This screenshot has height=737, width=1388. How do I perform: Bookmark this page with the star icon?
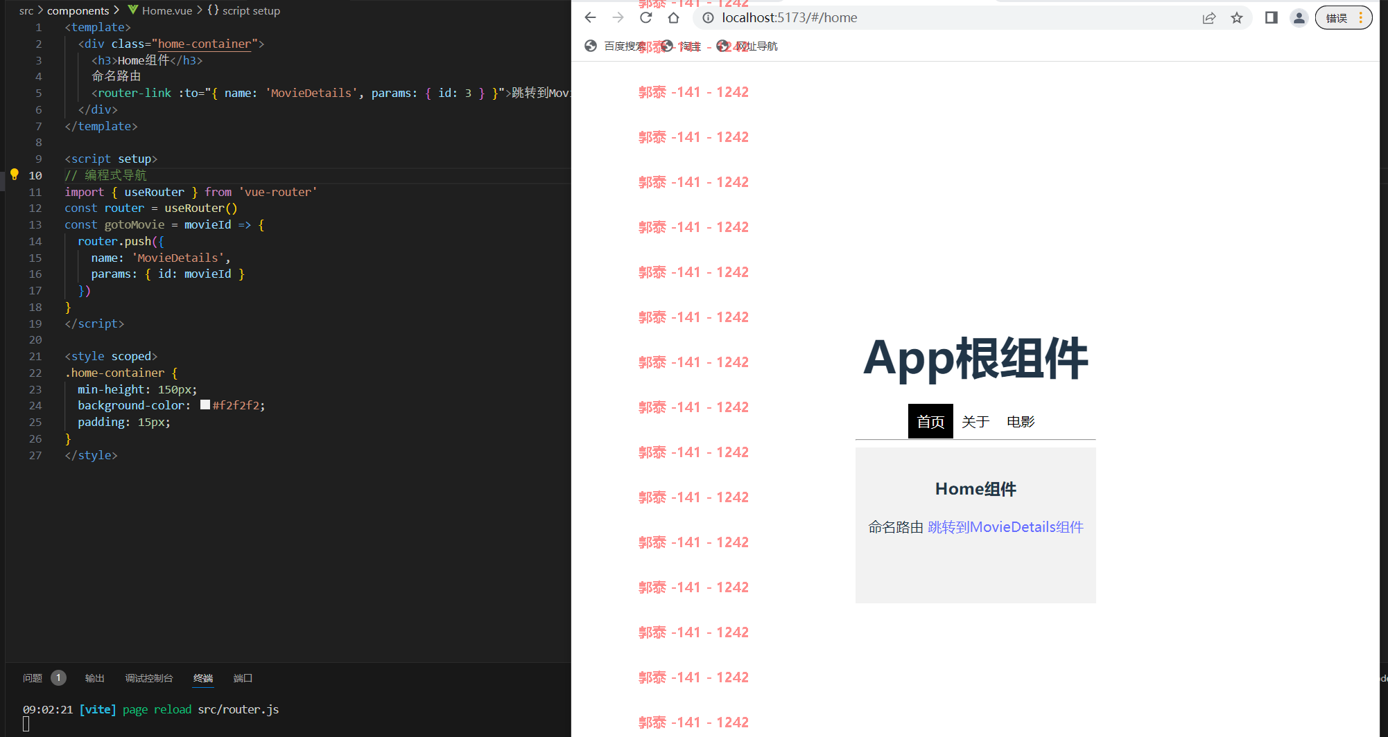click(1237, 18)
